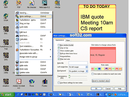Select the plain yellow note style swatch
The width and height of the screenshot is (129, 97).
[x=103, y=69]
